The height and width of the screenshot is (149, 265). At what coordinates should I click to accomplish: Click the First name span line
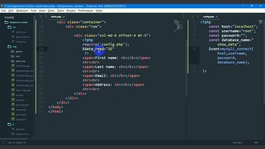[x=116, y=58]
